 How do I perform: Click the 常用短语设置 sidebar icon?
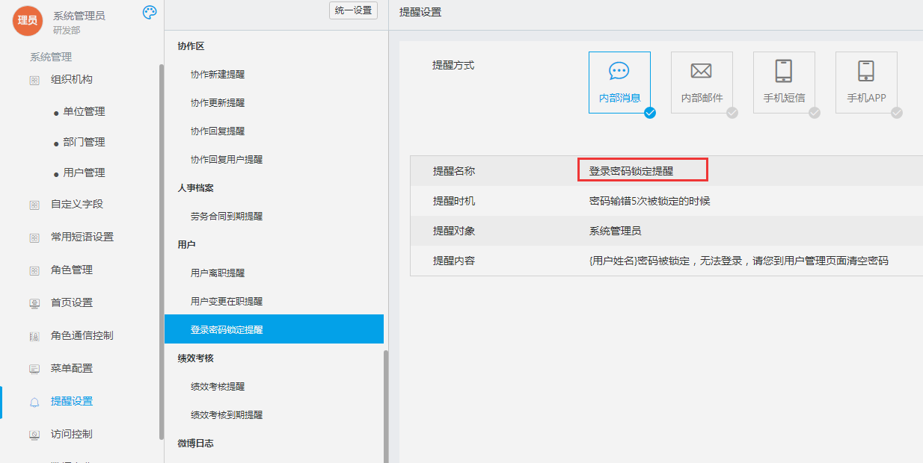coord(34,237)
